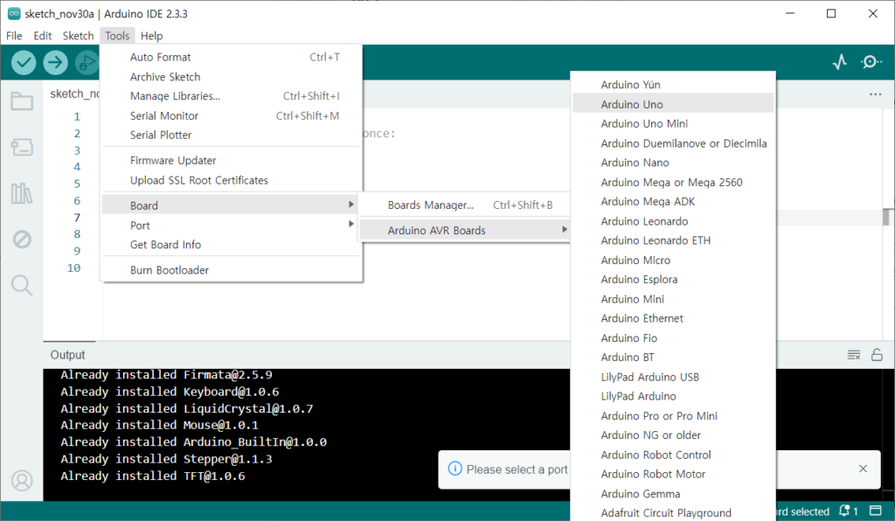The height and width of the screenshot is (521, 895).
Task: Click the Tools menu
Action: coord(117,35)
